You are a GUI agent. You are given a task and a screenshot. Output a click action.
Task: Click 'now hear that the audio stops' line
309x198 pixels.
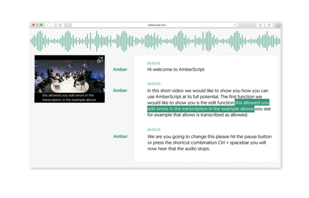pos(178,149)
